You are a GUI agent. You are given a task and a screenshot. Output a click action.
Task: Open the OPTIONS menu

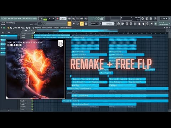click(25, 18)
